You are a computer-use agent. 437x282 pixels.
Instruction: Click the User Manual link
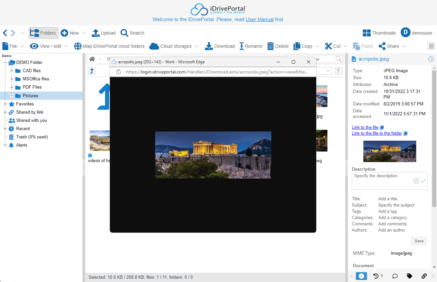(259, 19)
